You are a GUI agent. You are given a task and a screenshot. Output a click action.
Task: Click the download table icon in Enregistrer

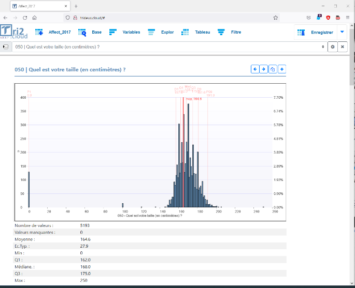pyautogui.click(x=301, y=33)
